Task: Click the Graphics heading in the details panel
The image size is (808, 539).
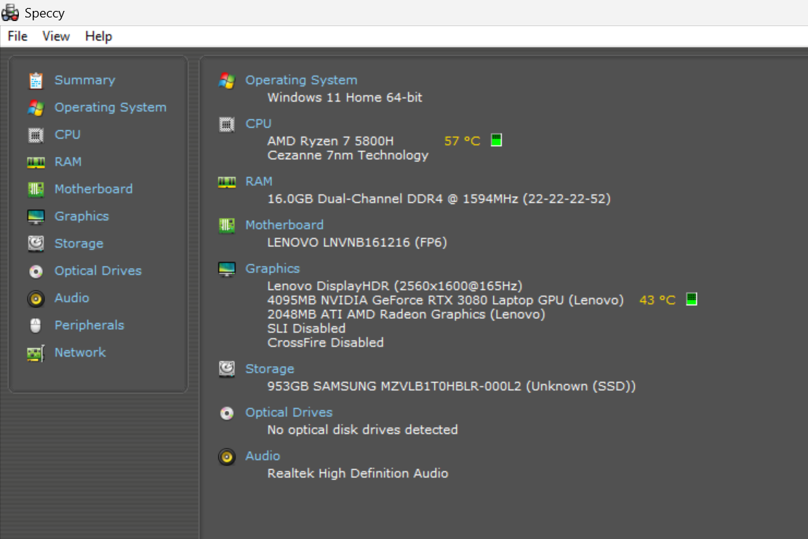Action: pos(273,268)
